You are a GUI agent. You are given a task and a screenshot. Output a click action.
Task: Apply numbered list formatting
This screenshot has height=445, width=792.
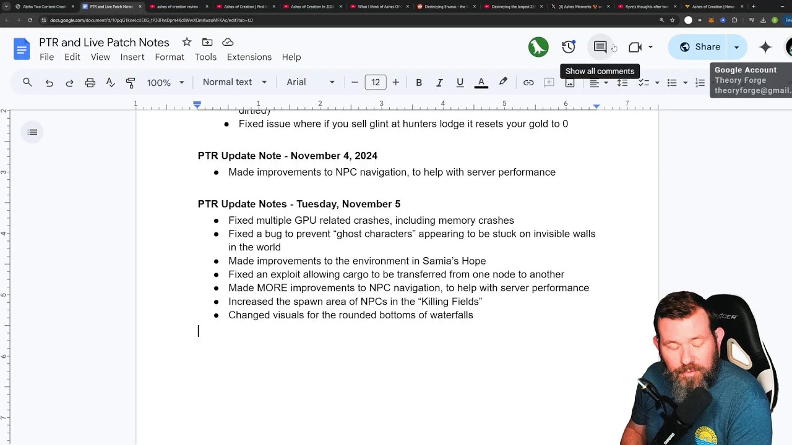(700, 83)
